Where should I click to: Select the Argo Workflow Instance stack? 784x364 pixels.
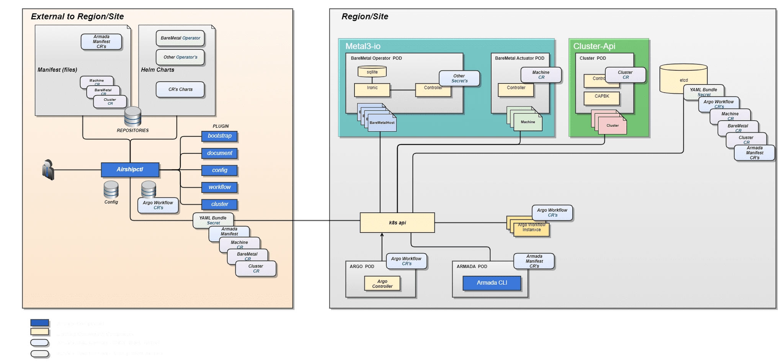pyautogui.click(x=528, y=227)
